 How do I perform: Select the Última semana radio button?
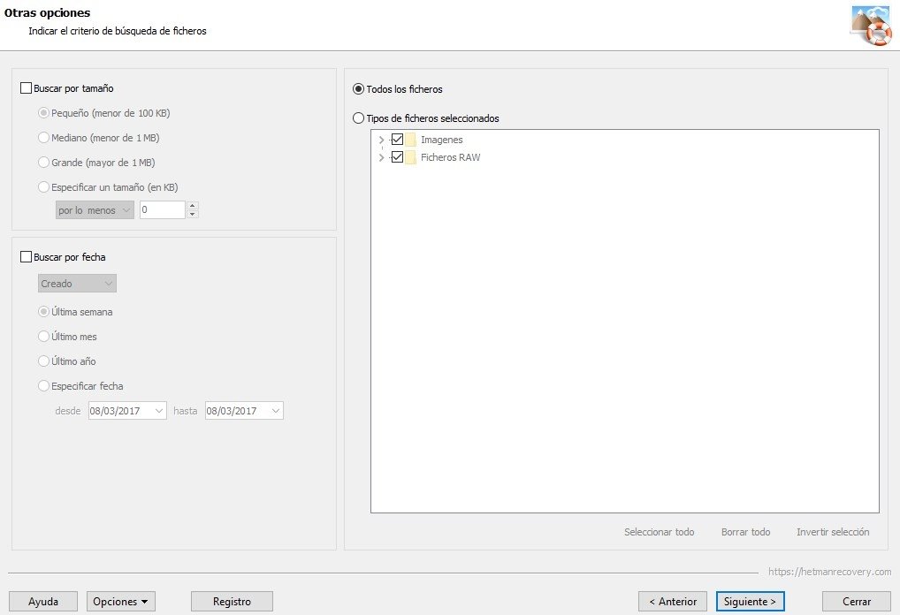point(43,312)
